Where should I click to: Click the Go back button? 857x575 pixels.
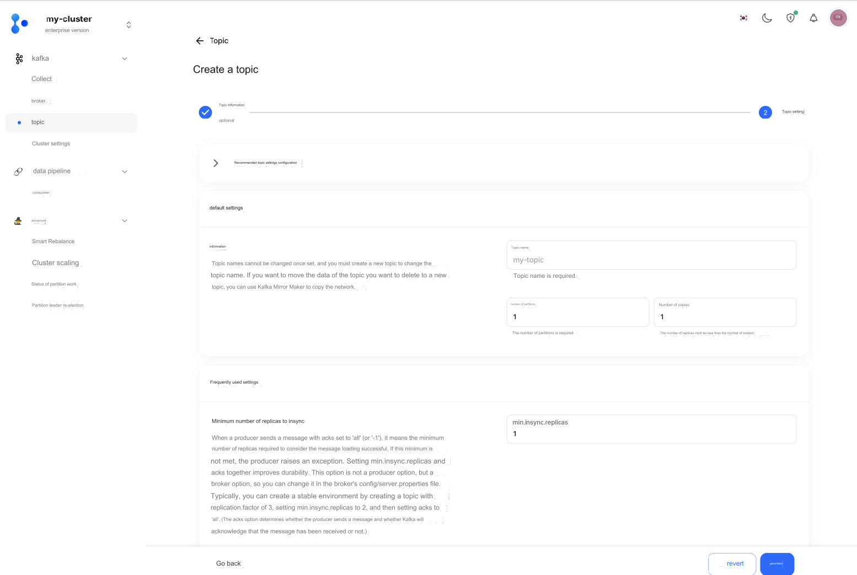228,563
